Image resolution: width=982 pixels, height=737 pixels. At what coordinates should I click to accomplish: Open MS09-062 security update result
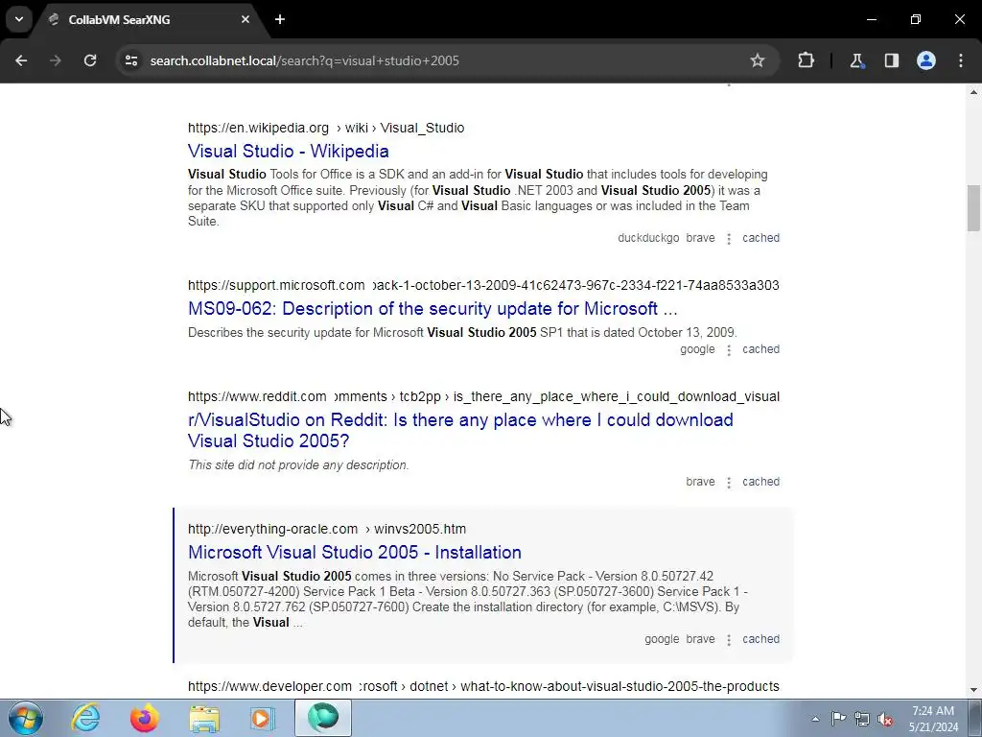click(433, 308)
